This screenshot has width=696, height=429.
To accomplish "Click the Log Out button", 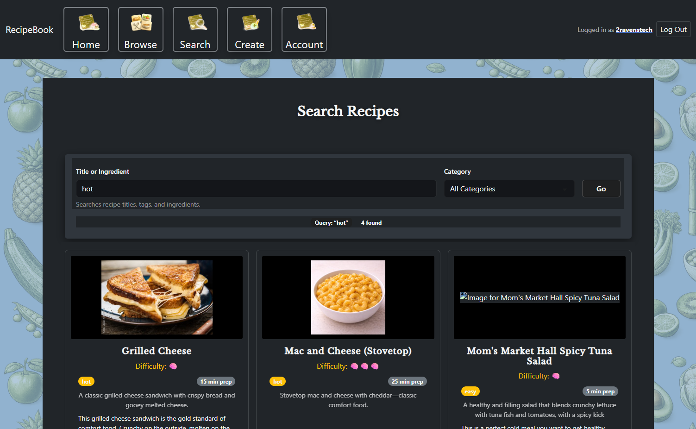I will coord(673,29).
